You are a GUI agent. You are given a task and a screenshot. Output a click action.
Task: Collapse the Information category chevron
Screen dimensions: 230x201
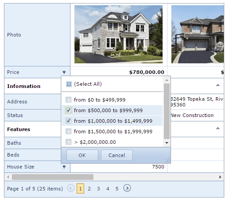click(218, 85)
